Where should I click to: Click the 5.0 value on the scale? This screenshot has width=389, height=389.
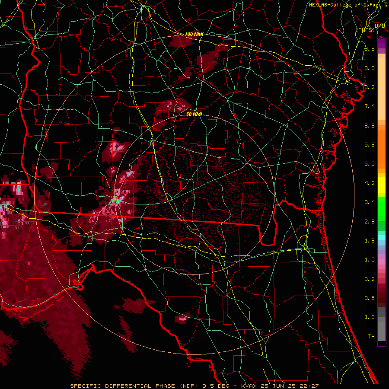coord(370,164)
